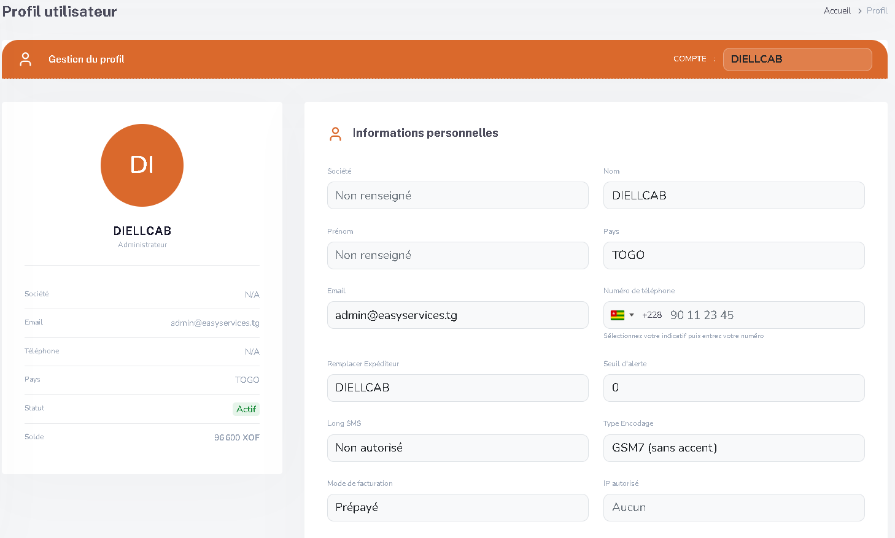The height and width of the screenshot is (538, 895).
Task: Click sidebar Téléphone value N/A
Action: click(252, 352)
